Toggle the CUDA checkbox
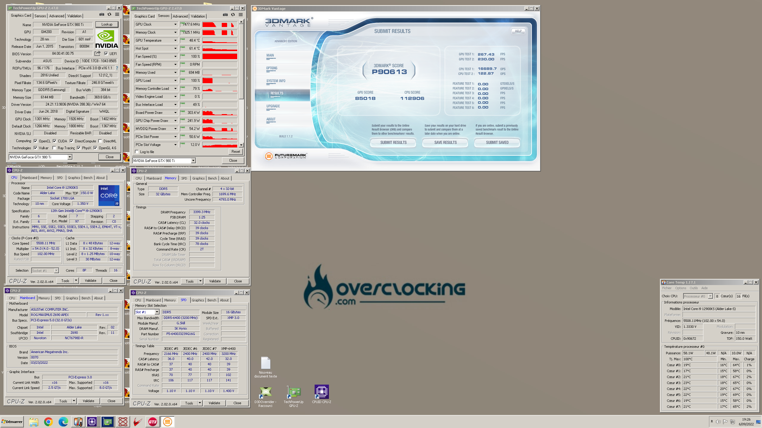 (55, 141)
